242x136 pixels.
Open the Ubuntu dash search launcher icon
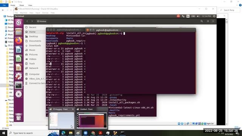point(19,23)
